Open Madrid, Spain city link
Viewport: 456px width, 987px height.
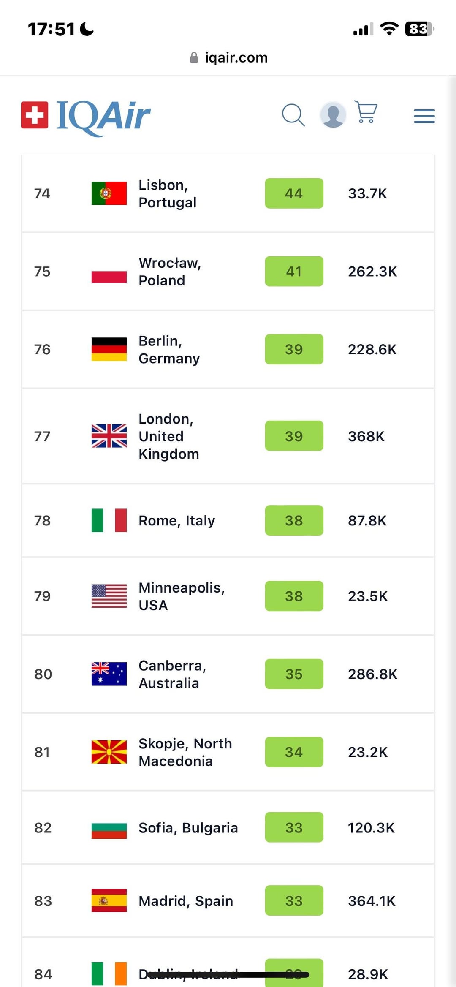click(x=186, y=901)
